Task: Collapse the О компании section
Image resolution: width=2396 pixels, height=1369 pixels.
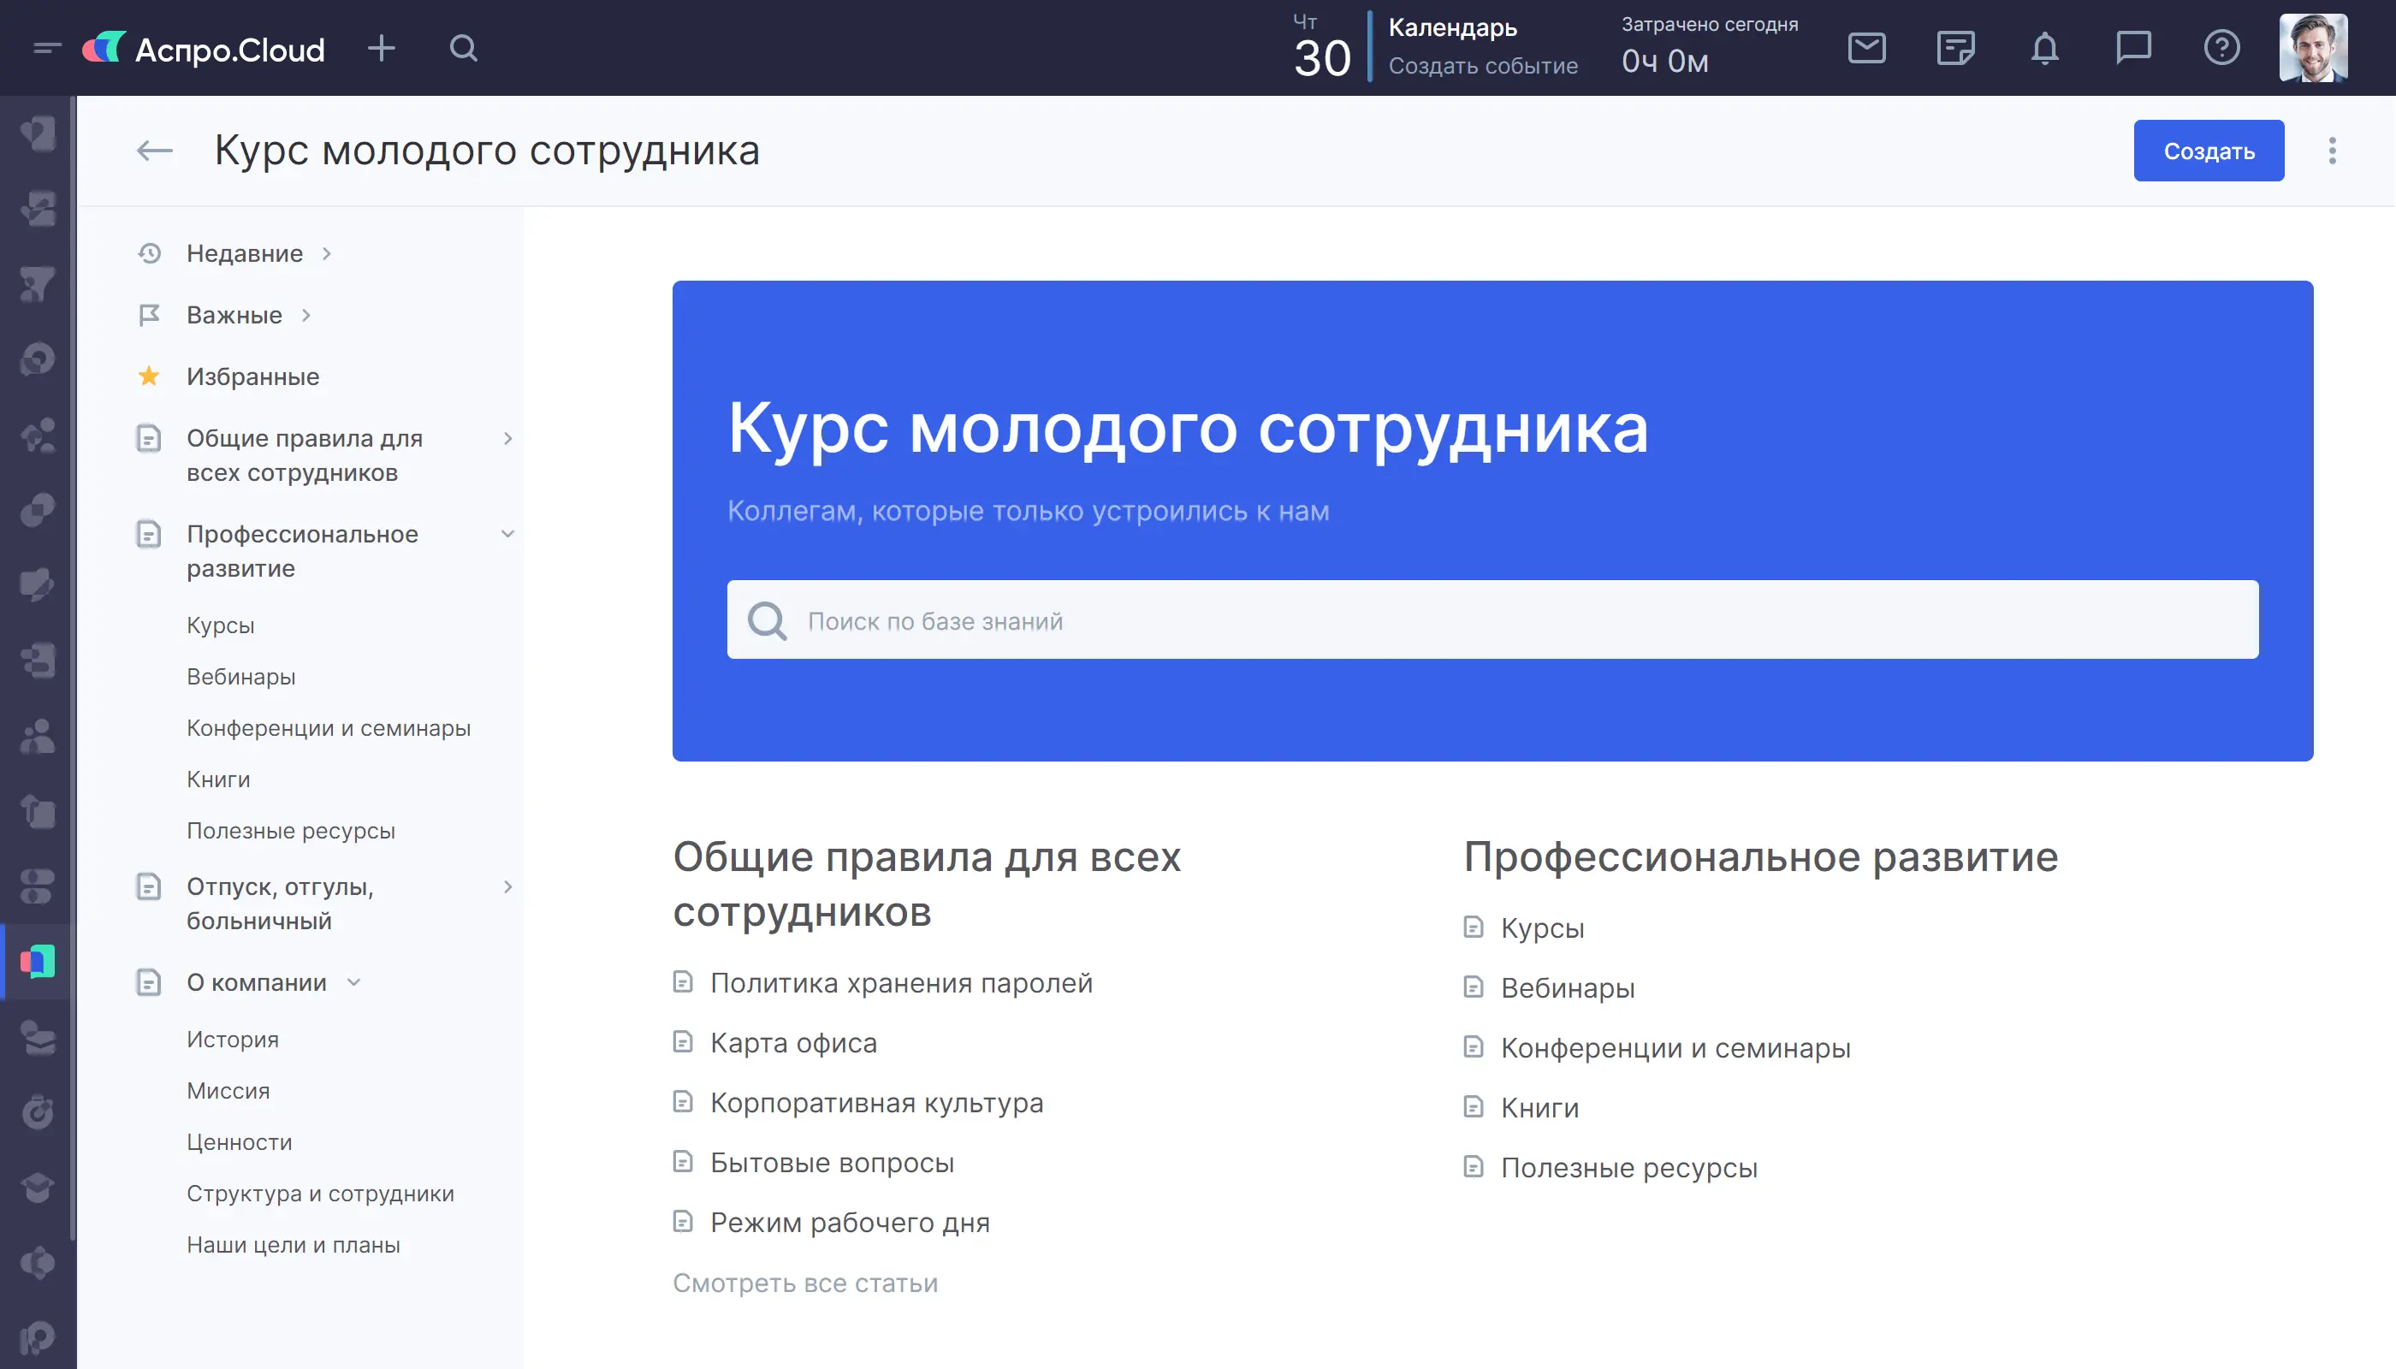Action: coord(353,982)
